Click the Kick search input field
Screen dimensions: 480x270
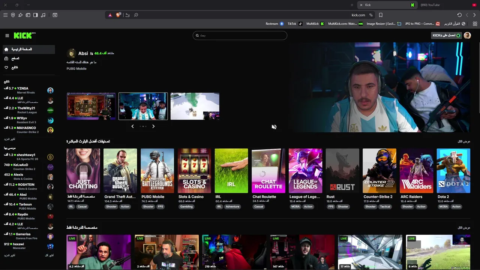click(240, 36)
